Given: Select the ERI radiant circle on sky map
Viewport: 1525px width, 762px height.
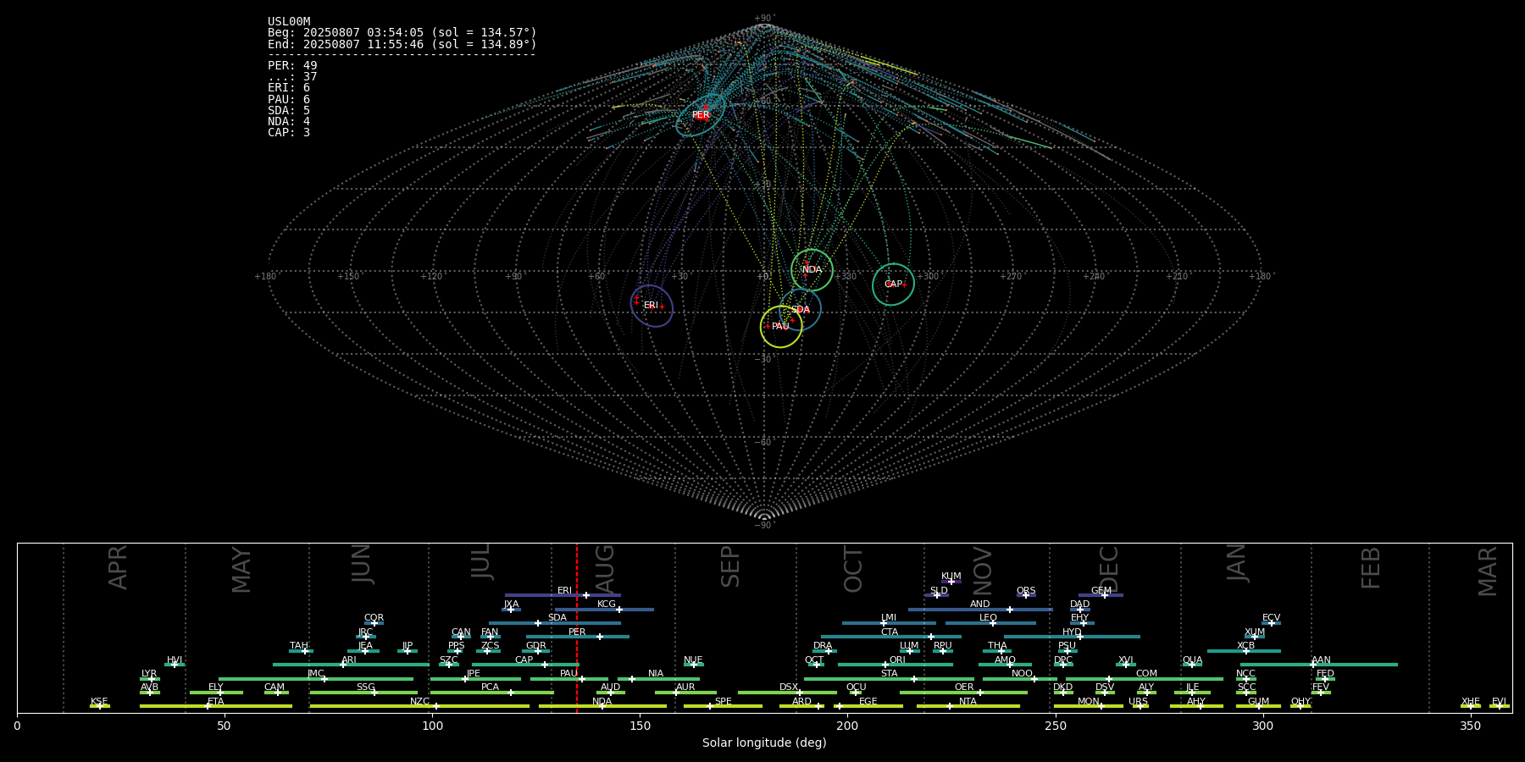Looking at the screenshot, I should click(x=652, y=306).
